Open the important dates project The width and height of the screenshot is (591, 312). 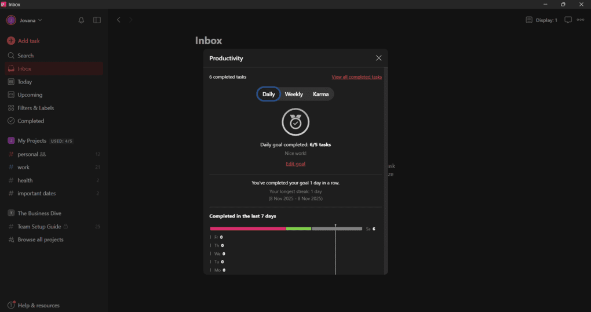pos(54,193)
